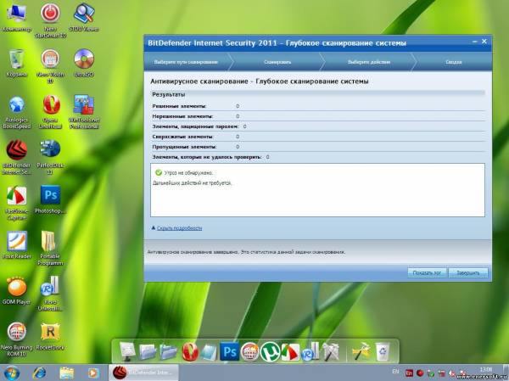
Task: Launch Photoshop from the RocketDock
Action: pos(229,351)
